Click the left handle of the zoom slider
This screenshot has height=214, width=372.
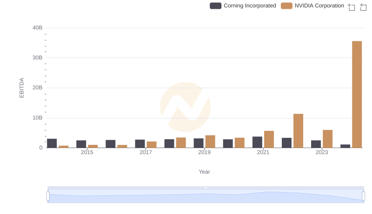point(48,196)
